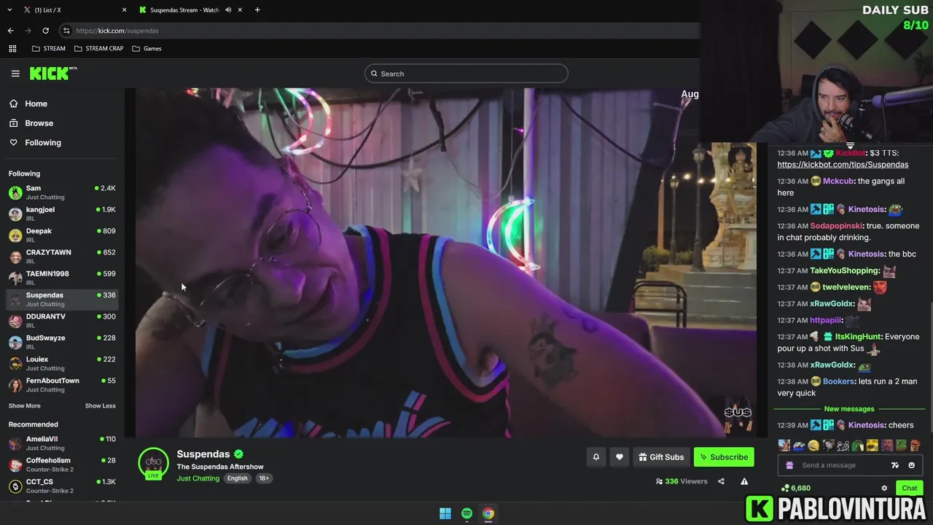Image resolution: width=933 pixels, height=525 pixels.
Task: Open a new browser tab with plus
Action: 257,9
